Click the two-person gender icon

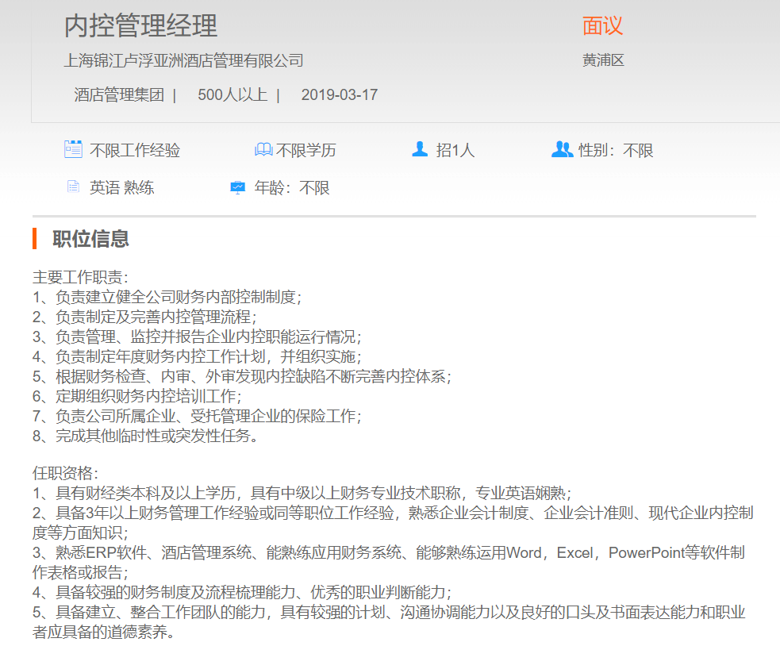tap(562, 149)
